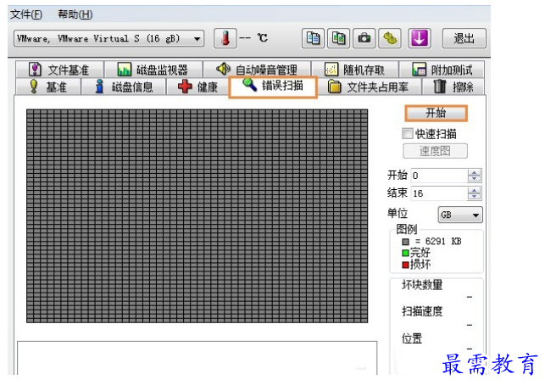Click the 坏块数量 label

click(x=422, y=285)
